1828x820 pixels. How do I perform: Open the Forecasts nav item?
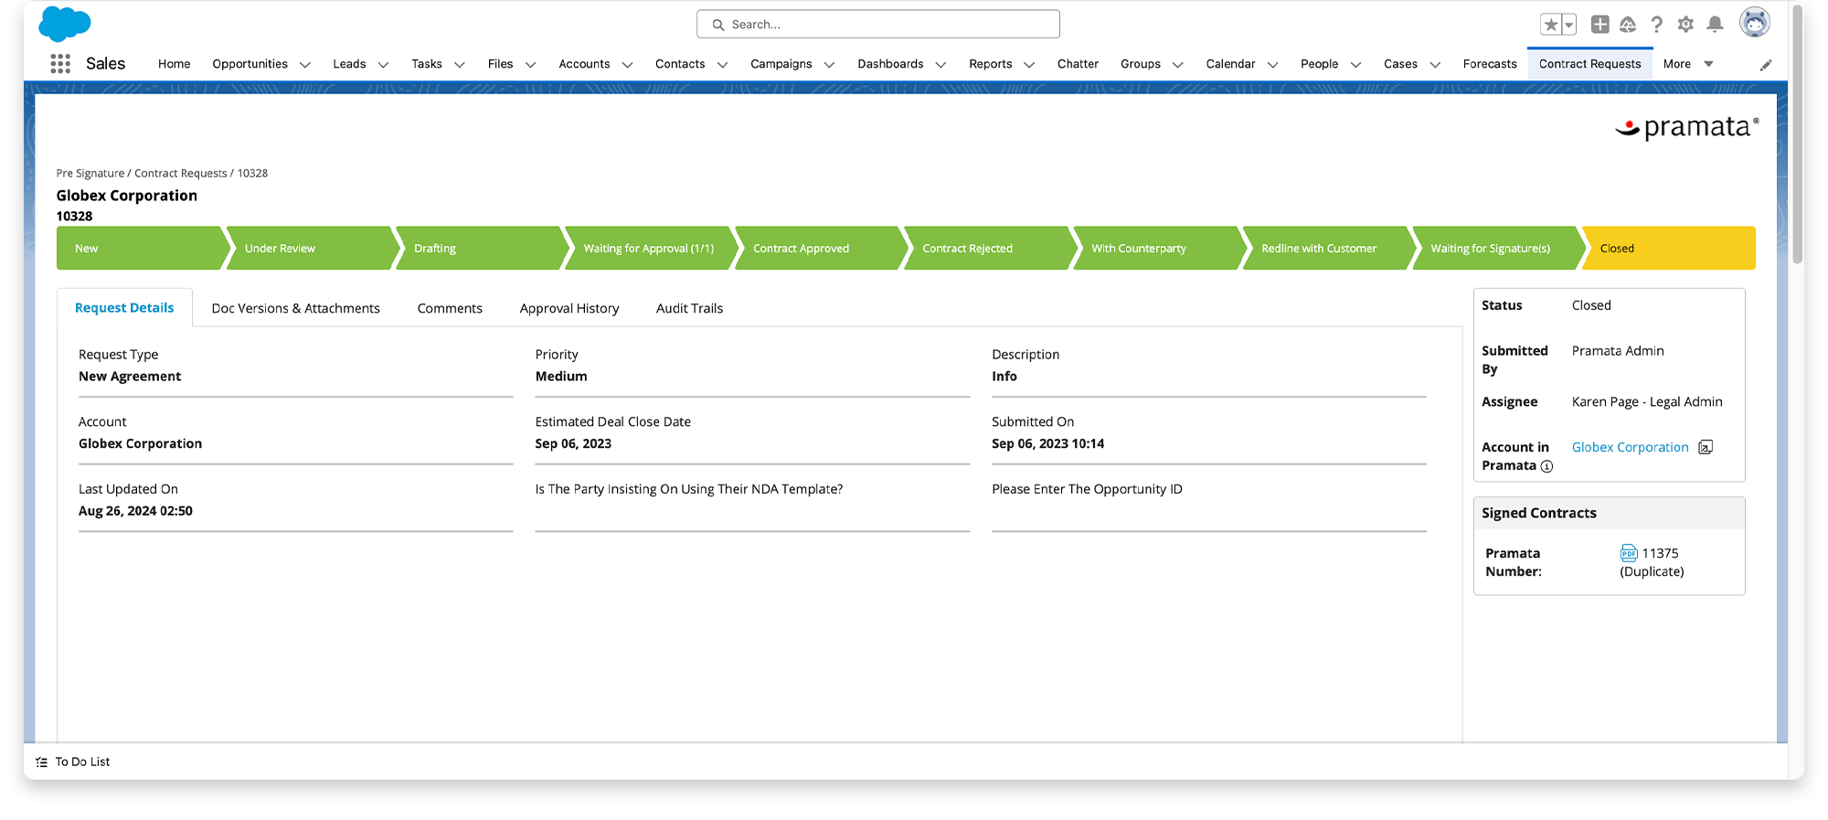tap(1490, 64)
